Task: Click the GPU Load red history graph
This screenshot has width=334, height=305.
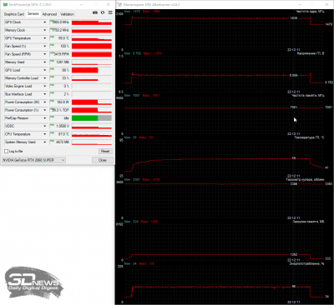Action: click(92, 70)
